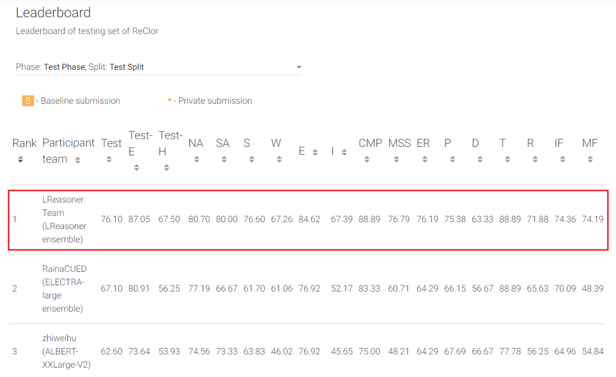The width and height of the screenshot is (616, 377).
Task: Click the SA column header
Action: click(222, 144)
